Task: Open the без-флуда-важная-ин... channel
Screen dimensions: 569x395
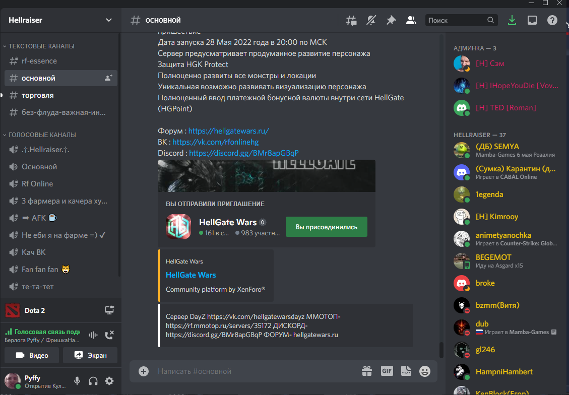Action: point(60,112)
